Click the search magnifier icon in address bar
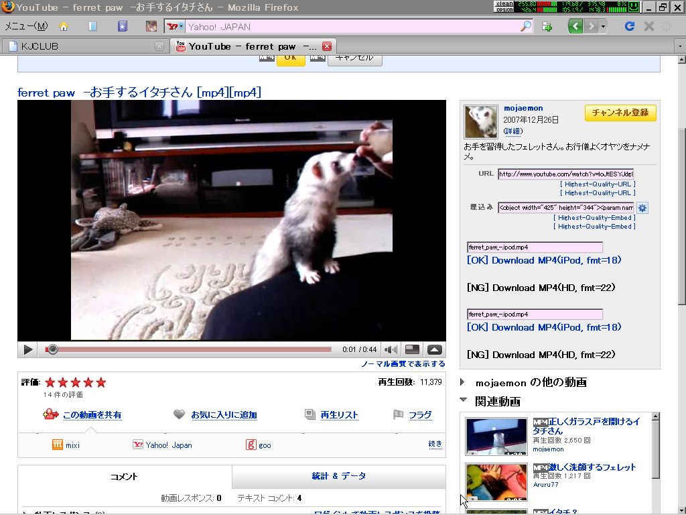686x515 pixels. pyautogui.click(x=526, y=27)
